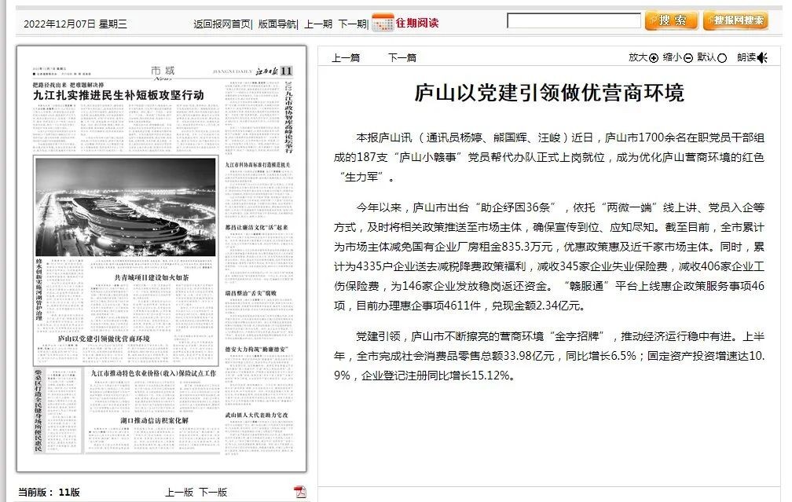Viewport: 792px width, 502px height.
Task: Go to 上一版 previous page
Action: click(179, 492)
